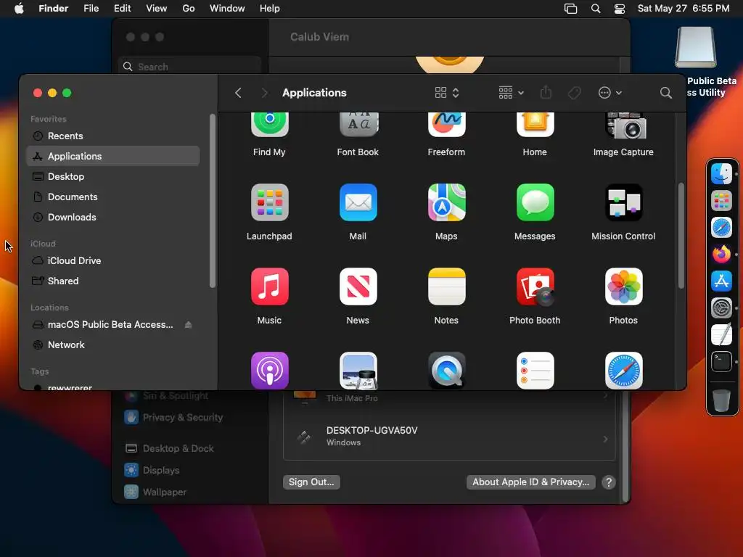Click About Apple ID & Privacy button
Screen dimensions: 743x557
tap(530, 482)
